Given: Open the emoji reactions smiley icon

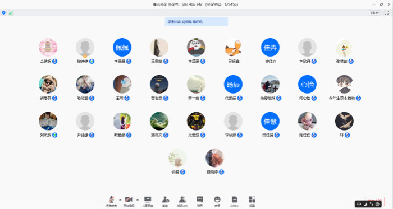Looking at the screenshot, I should pos(217,201).
